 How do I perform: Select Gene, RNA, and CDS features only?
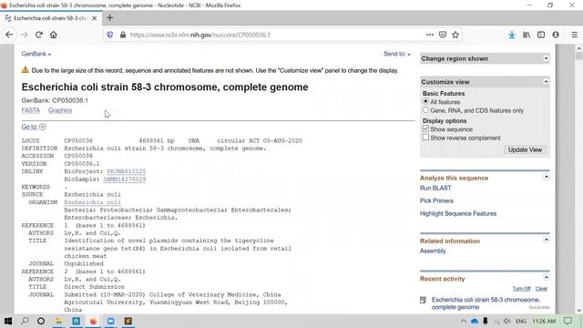425,110
